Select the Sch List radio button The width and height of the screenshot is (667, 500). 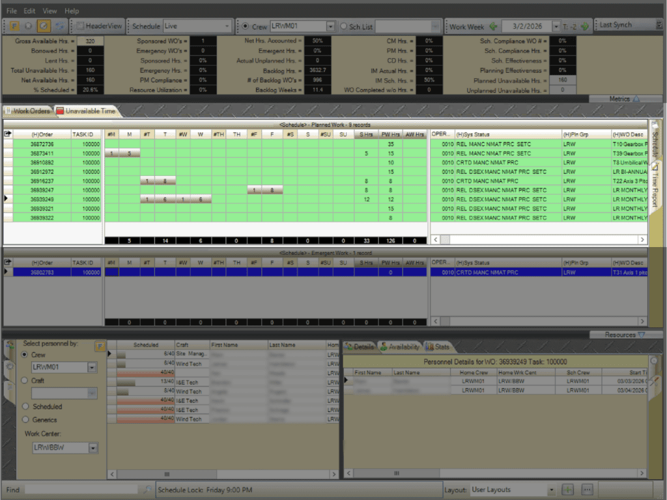(344, 26)
